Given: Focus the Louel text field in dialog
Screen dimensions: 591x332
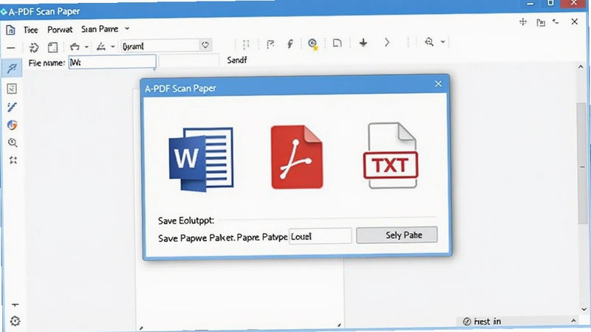Looking at the screenshot, I should [x=321, y=236].
